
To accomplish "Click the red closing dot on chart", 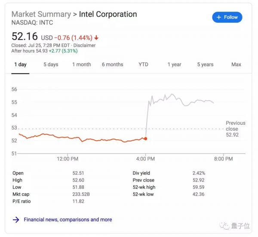I will pos(145,139).
